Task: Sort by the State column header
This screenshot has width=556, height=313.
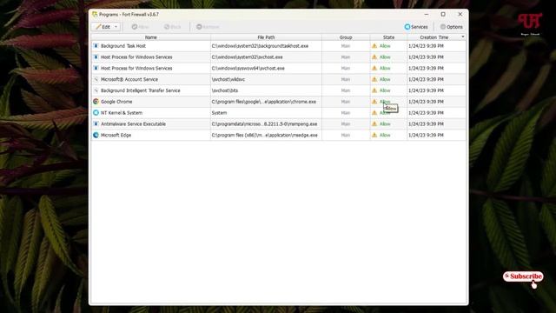Action: [388, 37]
